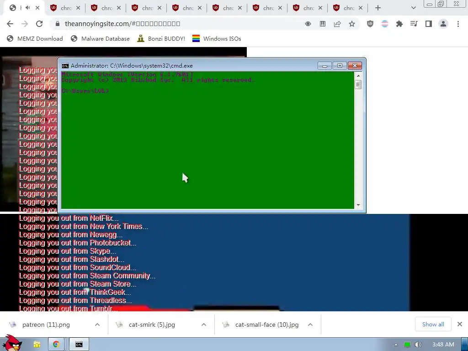Minimize the Administrator cmd.exe window
Image resolution: width=468 pixels, height=351 pixels.
(x=324, y=66)
